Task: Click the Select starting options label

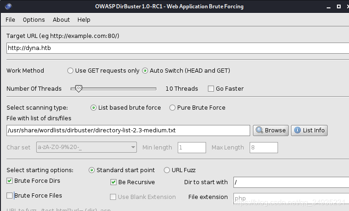Action: pyautogui.click(x=40, y=170)
